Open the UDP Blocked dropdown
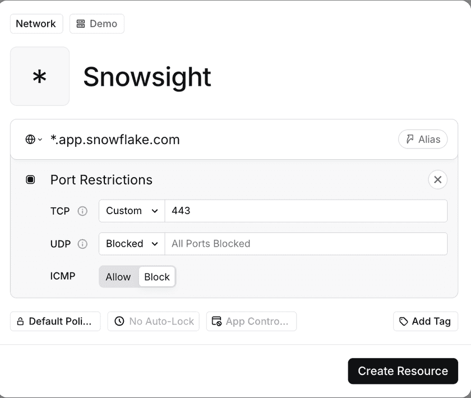Image resolution: width=471 pixels, height=398 pixels. 131,244
